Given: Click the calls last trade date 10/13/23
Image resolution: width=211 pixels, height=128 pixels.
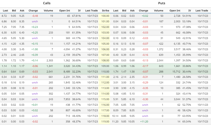Looking at the screenshot, I should pyautogui.click(x=92, y=38).
